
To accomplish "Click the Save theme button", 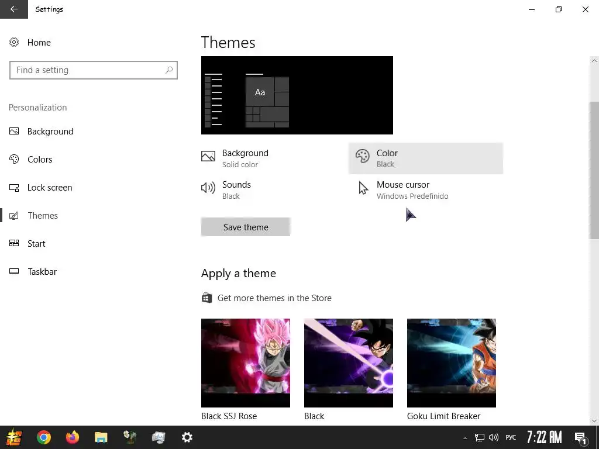I will tap(246, 227).
